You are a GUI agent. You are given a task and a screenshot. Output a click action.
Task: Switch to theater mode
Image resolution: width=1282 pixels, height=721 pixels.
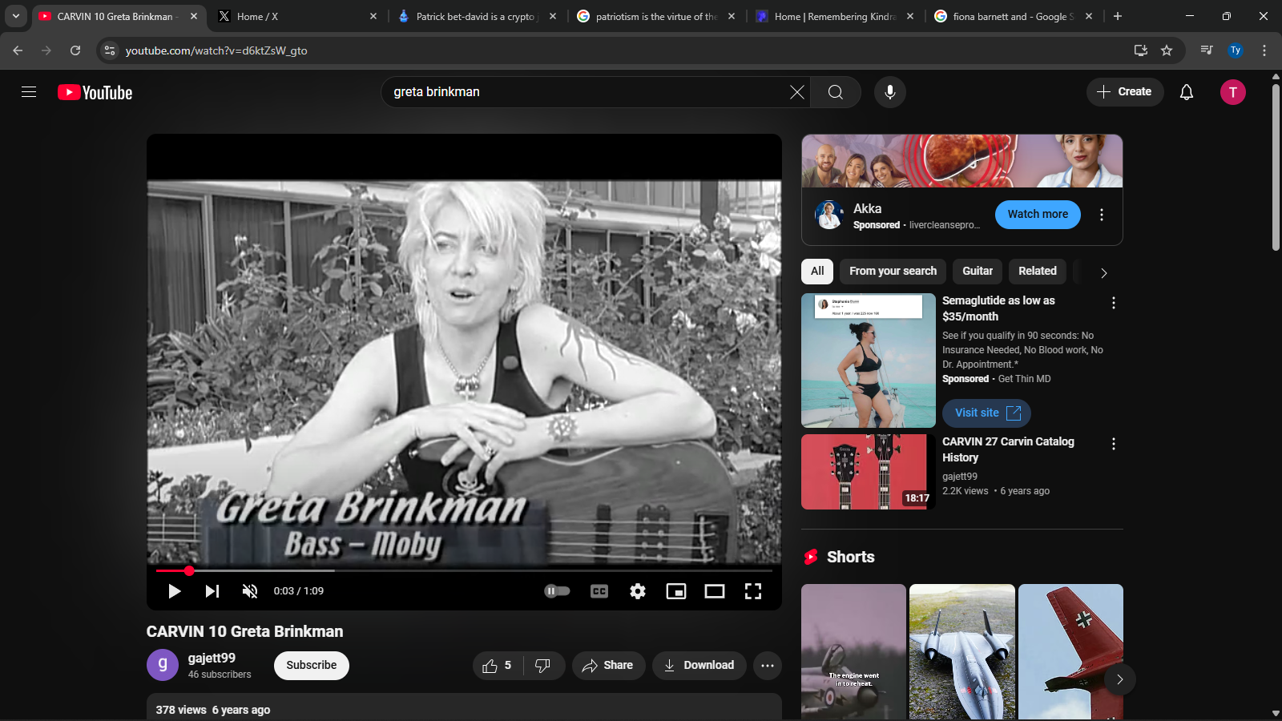click(715, 591)
